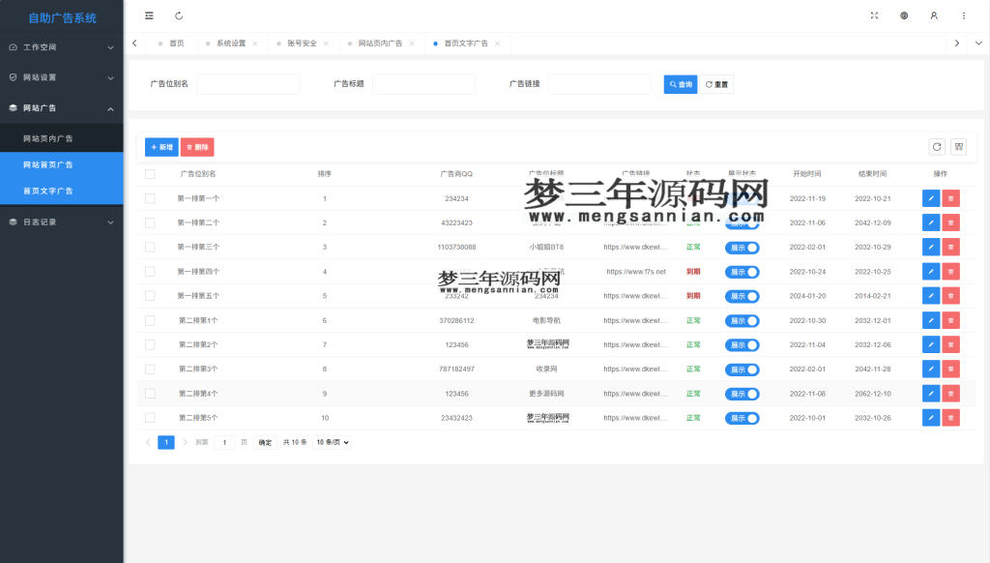Switch to the 网站页内广告 tab

click(380, 44)
